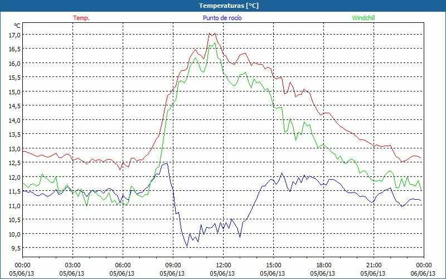Screen dimensions: 446x279
Task: Click the "12,5" y-axis value
Action: tap(15, 163)
